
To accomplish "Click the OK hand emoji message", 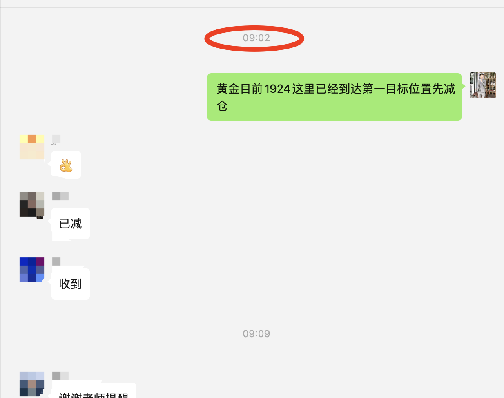I will coord(66,165).
